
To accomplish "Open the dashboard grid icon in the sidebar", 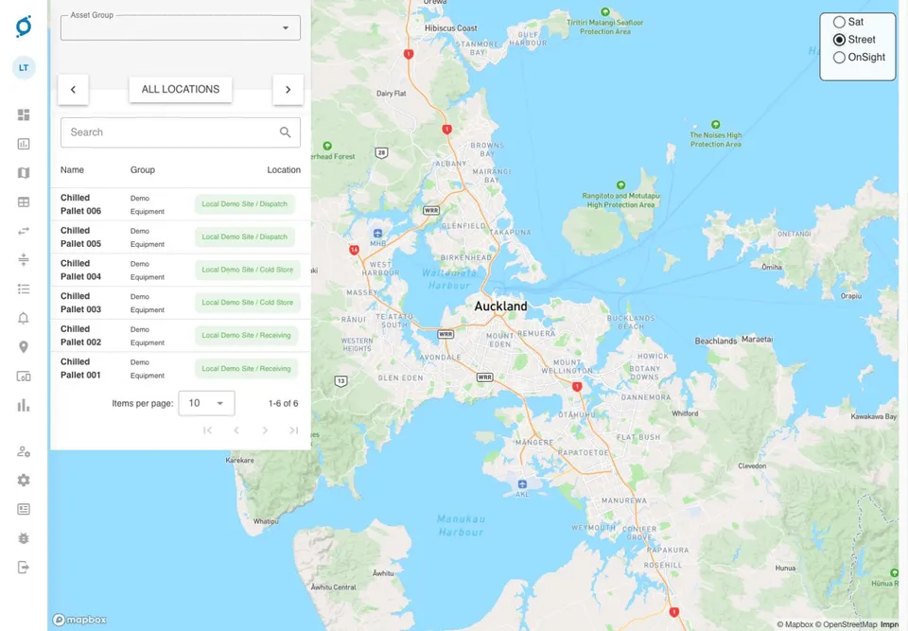I will pyautogui.click(x=24, y=114).
